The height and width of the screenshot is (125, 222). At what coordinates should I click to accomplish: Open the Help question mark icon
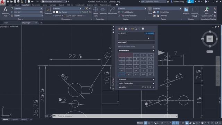206,1
